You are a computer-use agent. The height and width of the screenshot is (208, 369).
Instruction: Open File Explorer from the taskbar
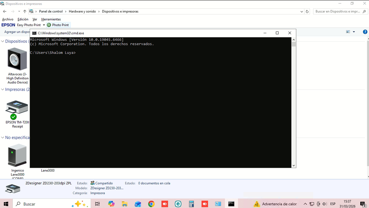point(125,204)
